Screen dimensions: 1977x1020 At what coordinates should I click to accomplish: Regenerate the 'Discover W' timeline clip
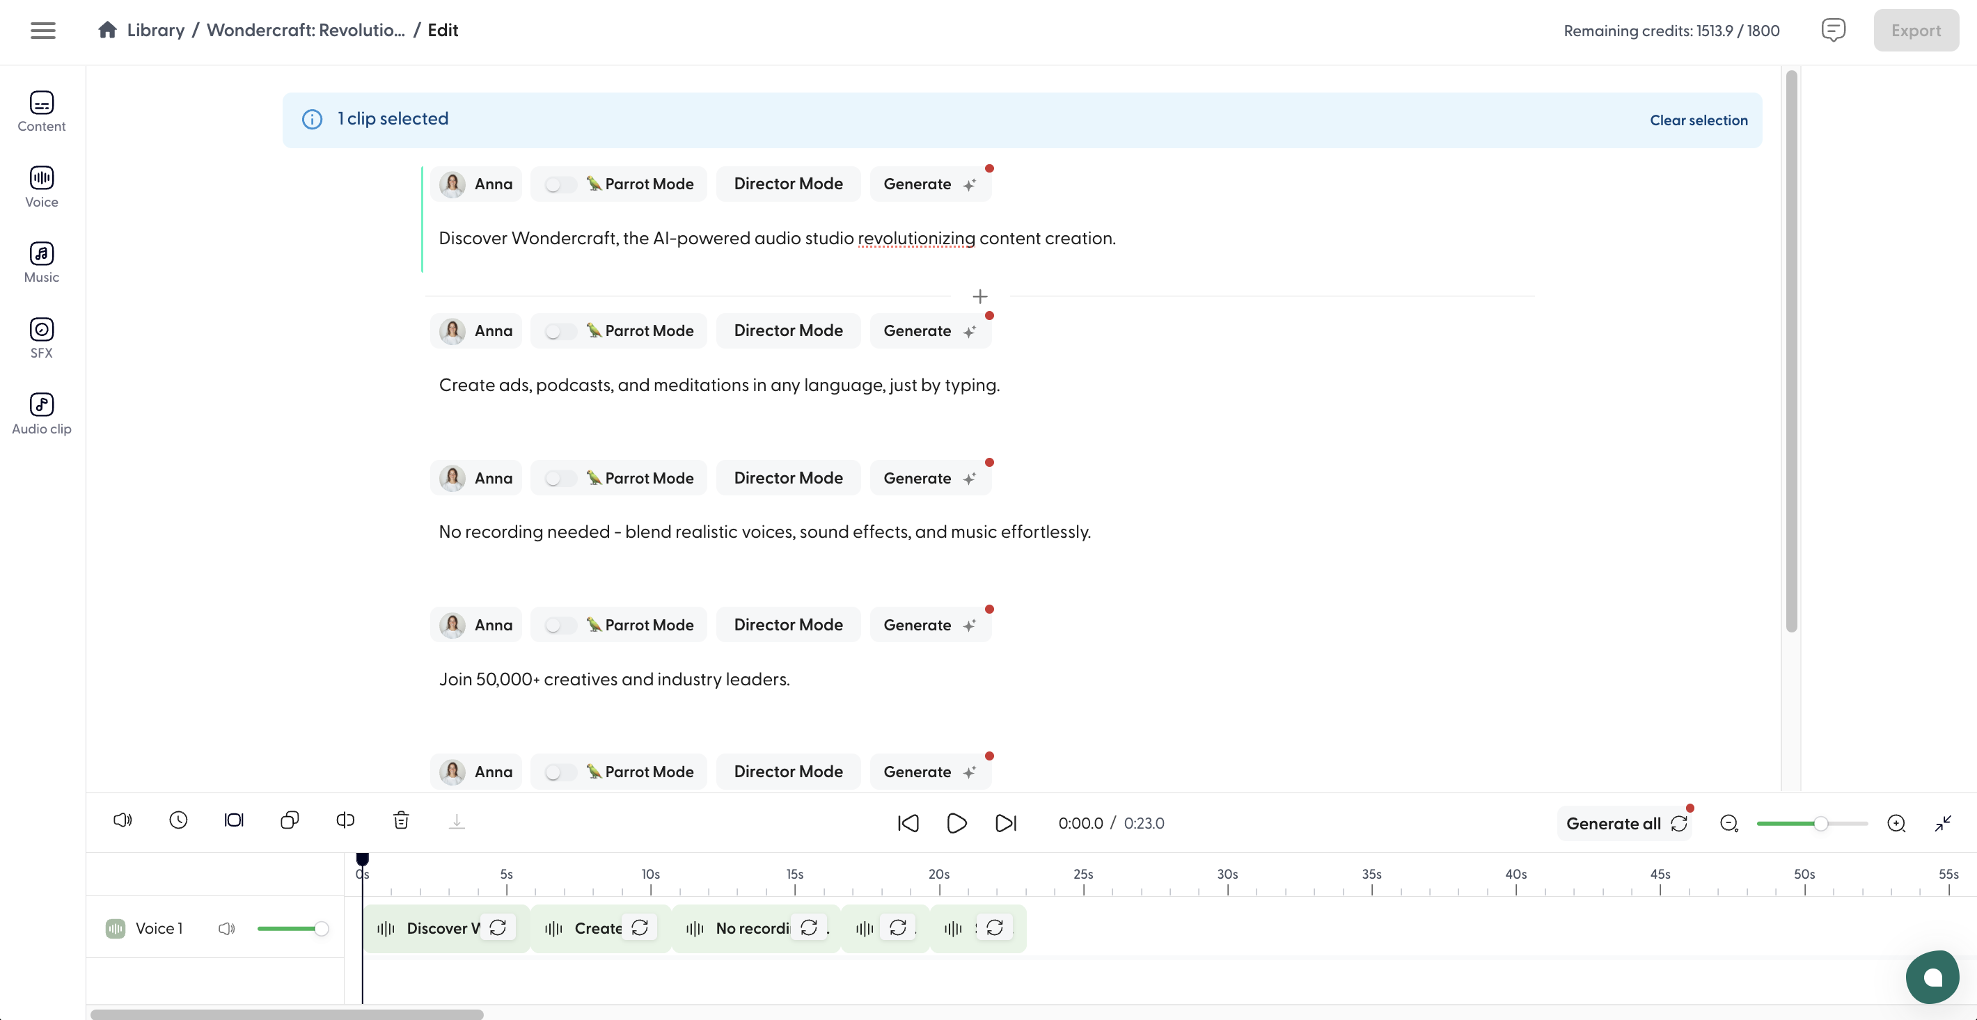(498, 928)
